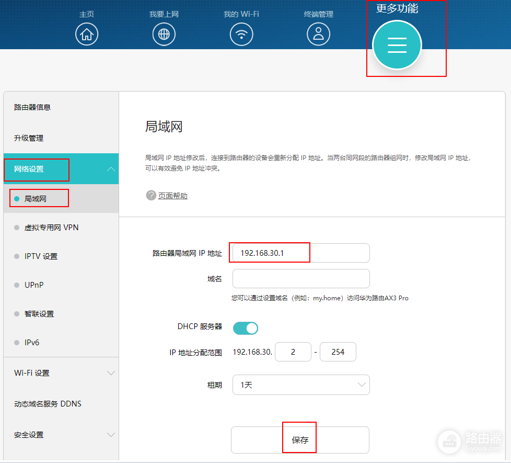Click the 终端管理 user icon
The width and height of the screenshot is (511, 463).
(318, 34)
